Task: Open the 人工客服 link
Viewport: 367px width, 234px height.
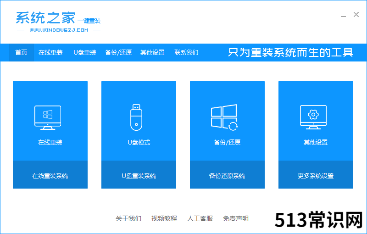Action: click(200, 218)
